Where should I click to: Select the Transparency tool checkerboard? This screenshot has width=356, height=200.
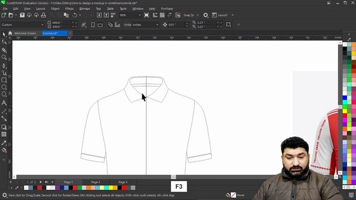tap(4, 134)
